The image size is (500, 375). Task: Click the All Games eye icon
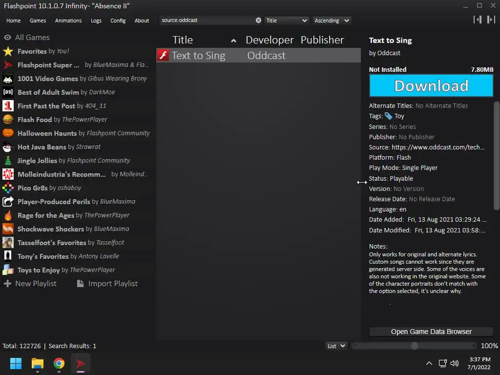tap(8, 38)
